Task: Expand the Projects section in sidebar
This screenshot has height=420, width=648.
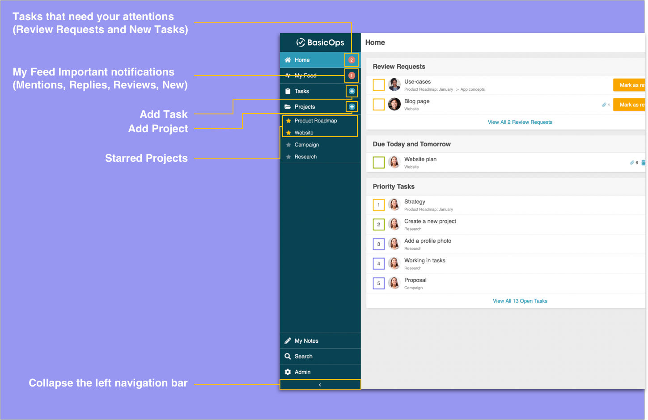Action: coord(305,107)
